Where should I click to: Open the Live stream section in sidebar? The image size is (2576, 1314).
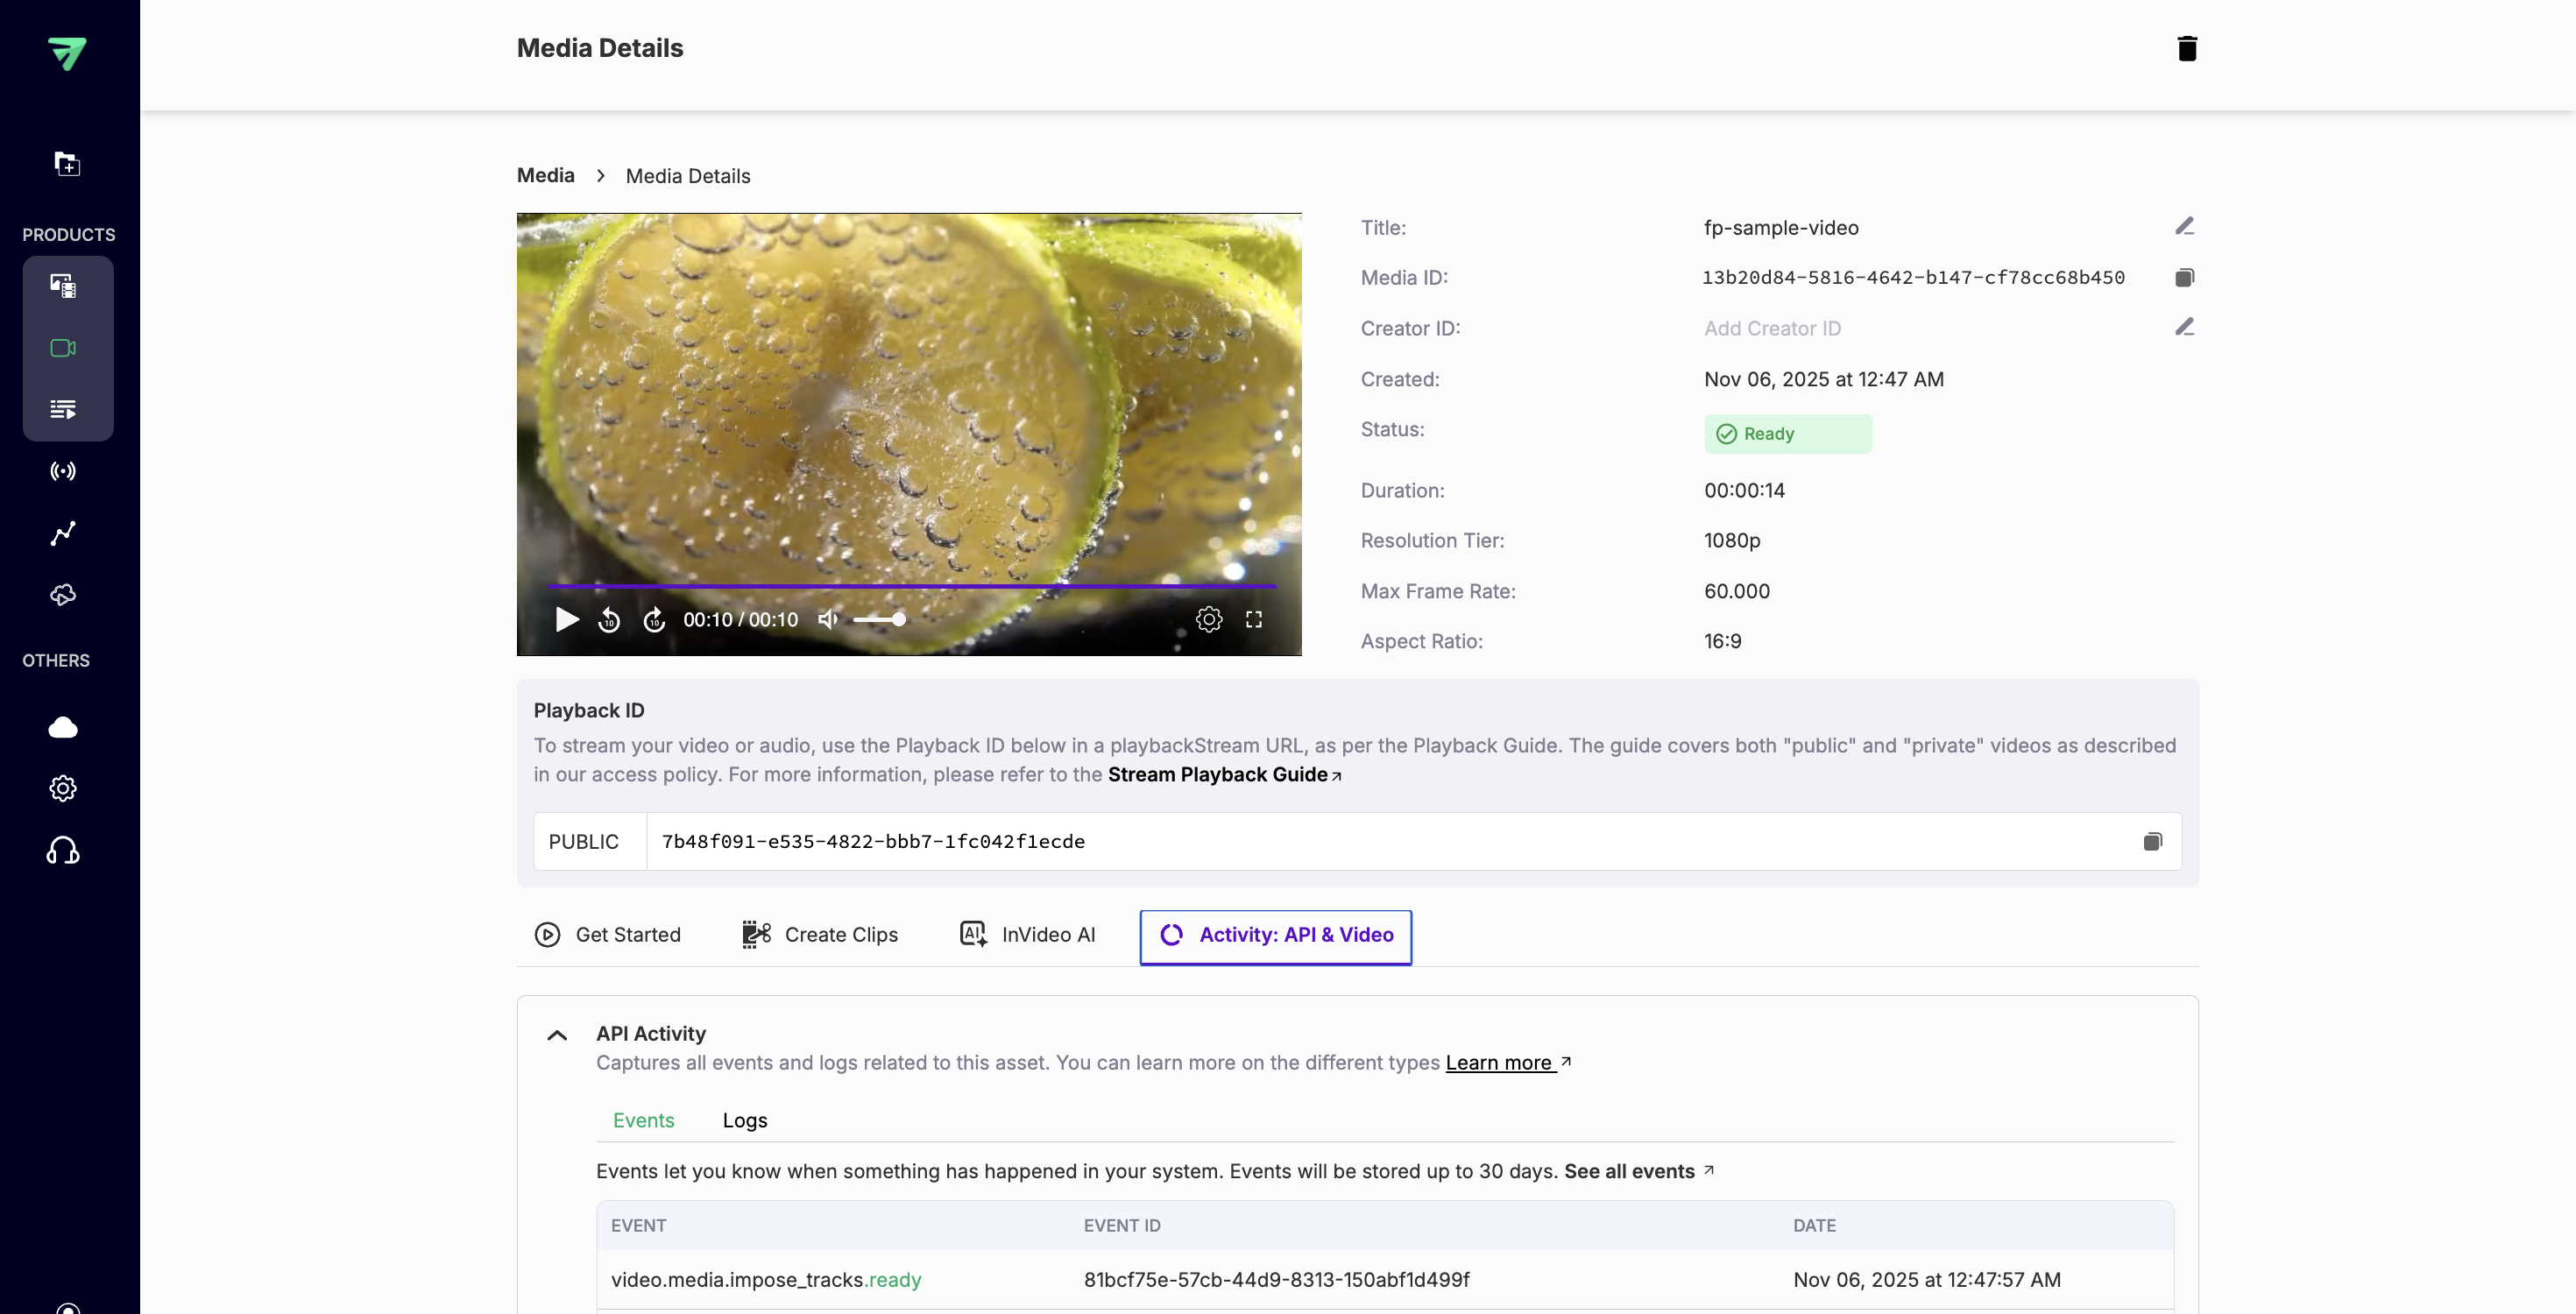click(63, 471)
